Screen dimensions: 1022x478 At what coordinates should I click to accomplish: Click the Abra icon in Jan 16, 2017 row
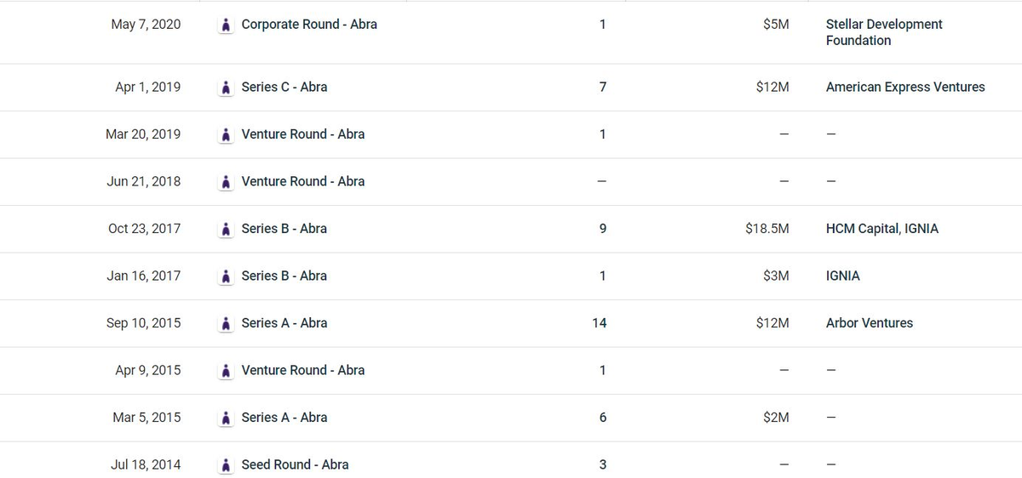(x=226, y=276)
